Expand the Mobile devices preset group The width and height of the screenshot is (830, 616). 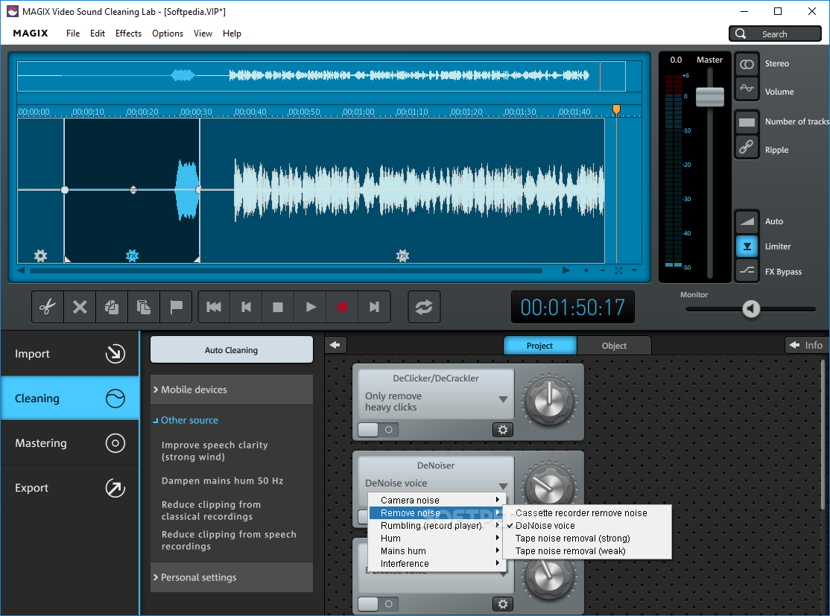pyautogui.click(x=232, y=390)
